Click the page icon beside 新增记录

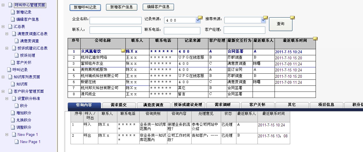point(12,12)
